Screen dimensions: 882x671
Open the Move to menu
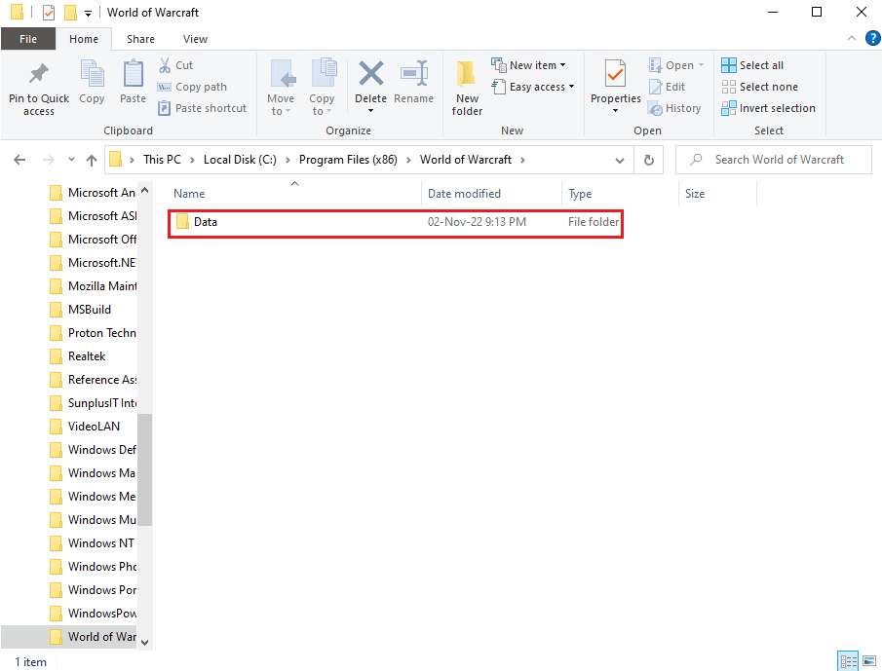[x=280, y=88]
